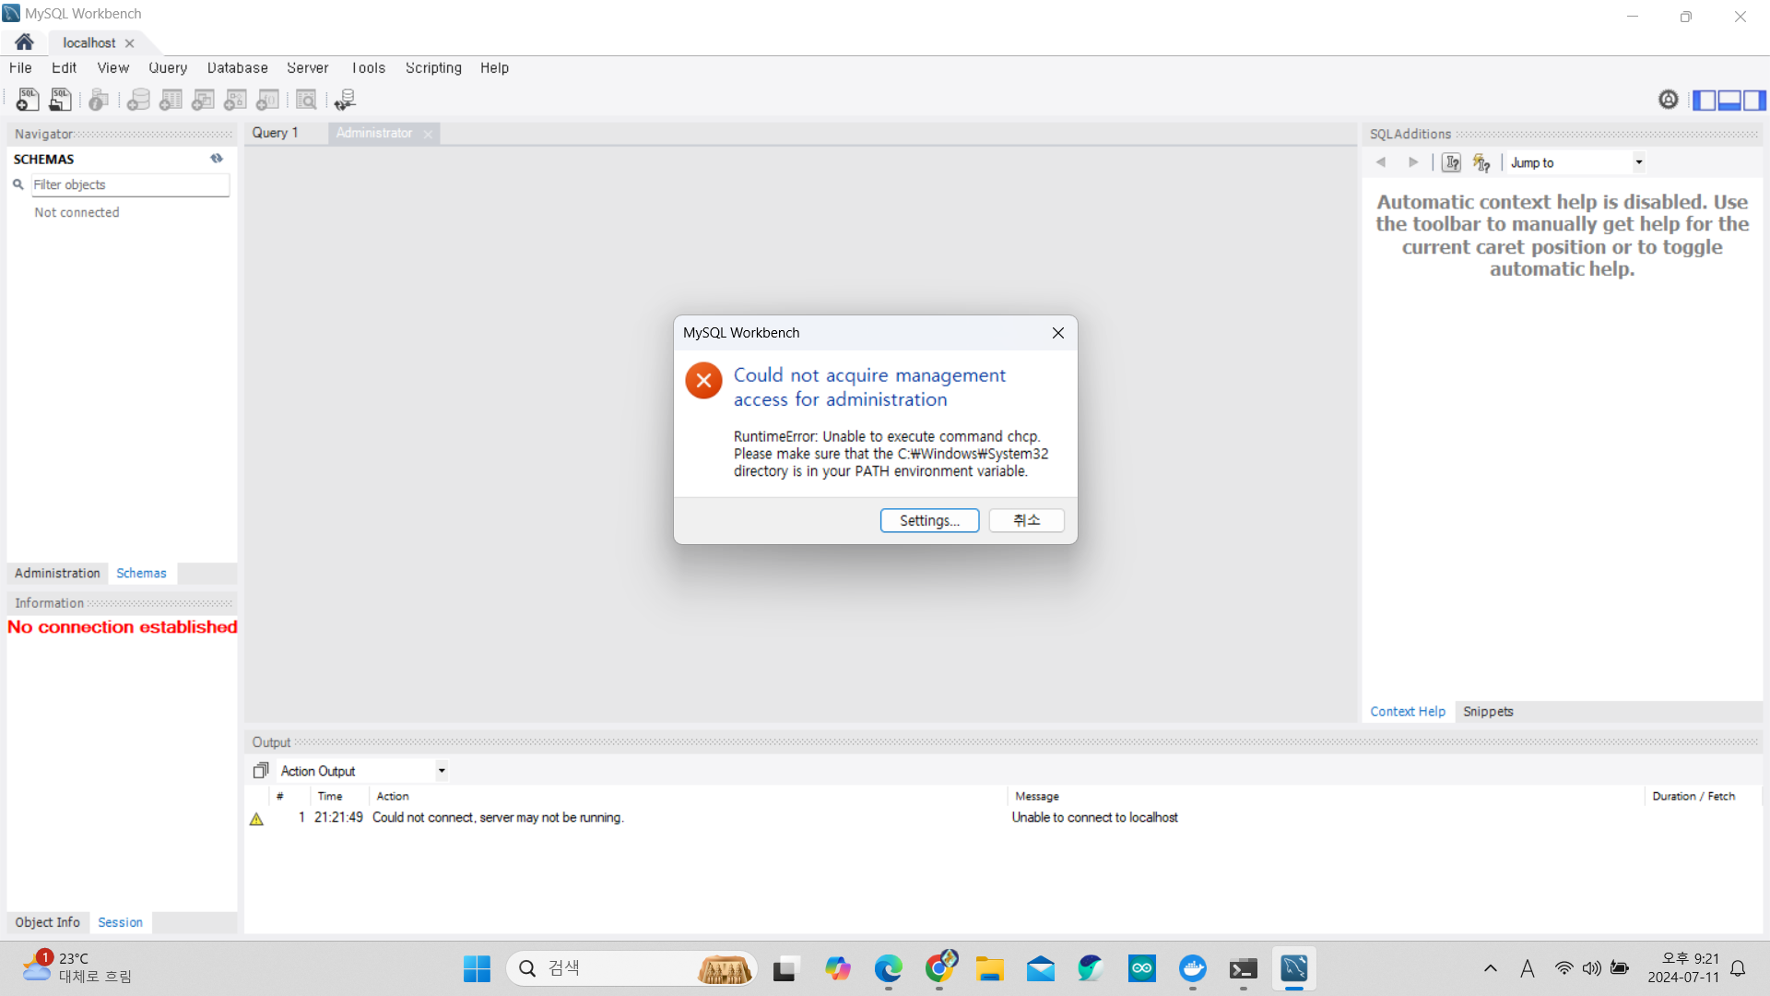
Task: Switch to Administration navigator tab
Action: click(57, 573)
